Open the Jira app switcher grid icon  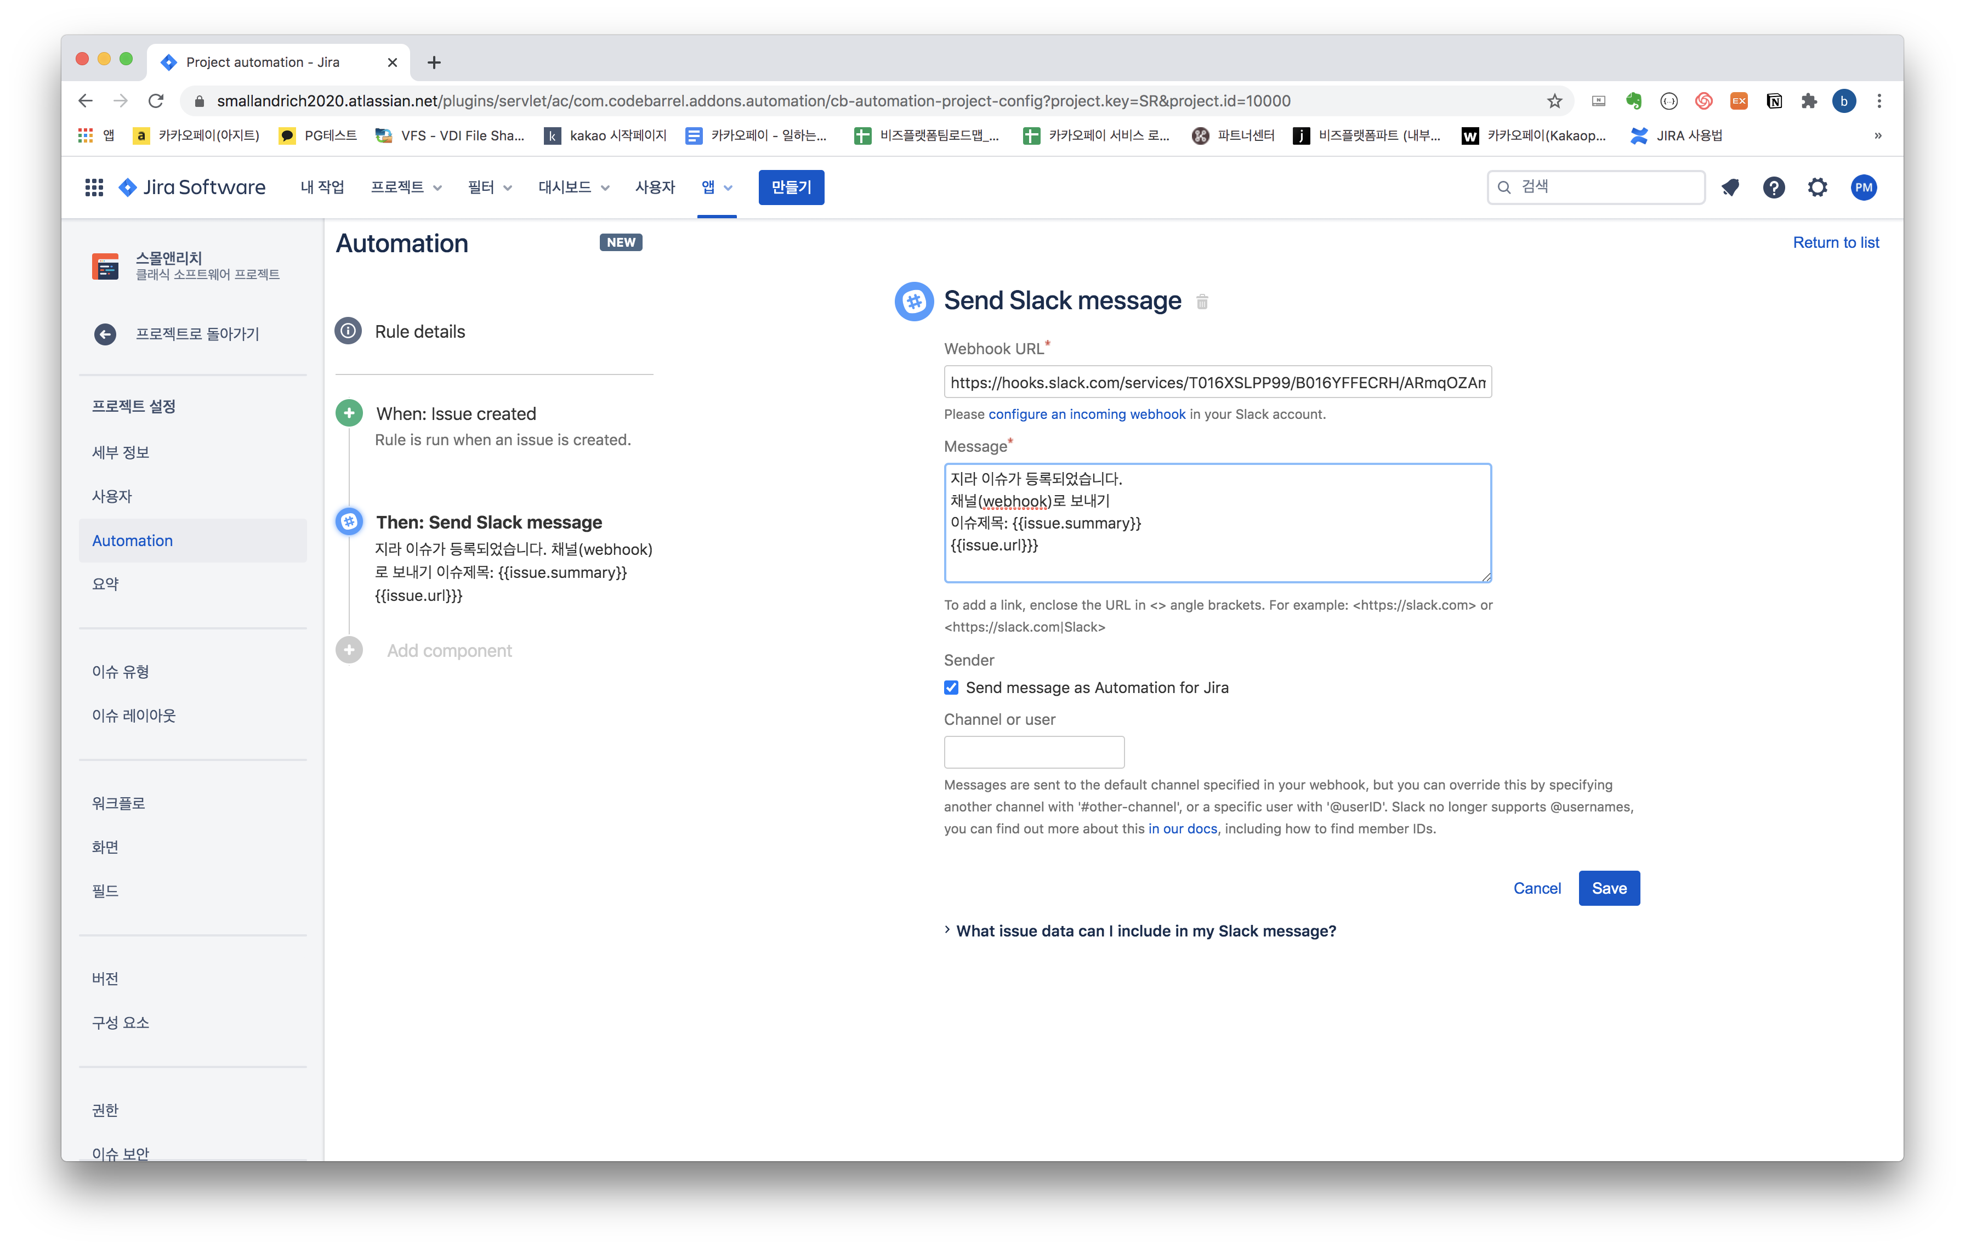[94, 188]
